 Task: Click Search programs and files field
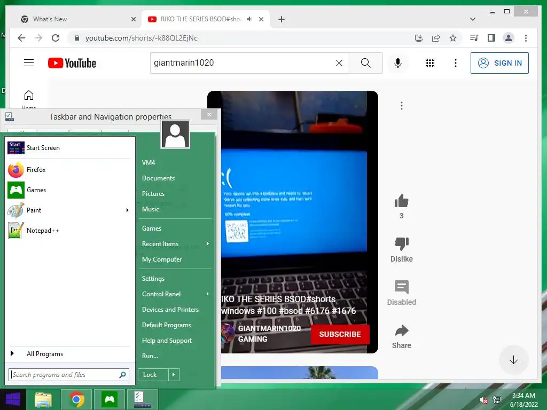tap(69, 375)
